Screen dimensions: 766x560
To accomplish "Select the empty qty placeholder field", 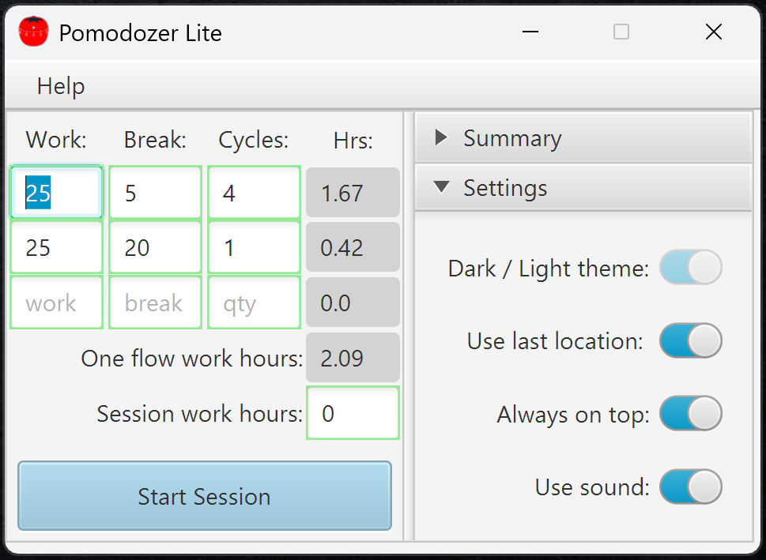I will tap(254, 303).
